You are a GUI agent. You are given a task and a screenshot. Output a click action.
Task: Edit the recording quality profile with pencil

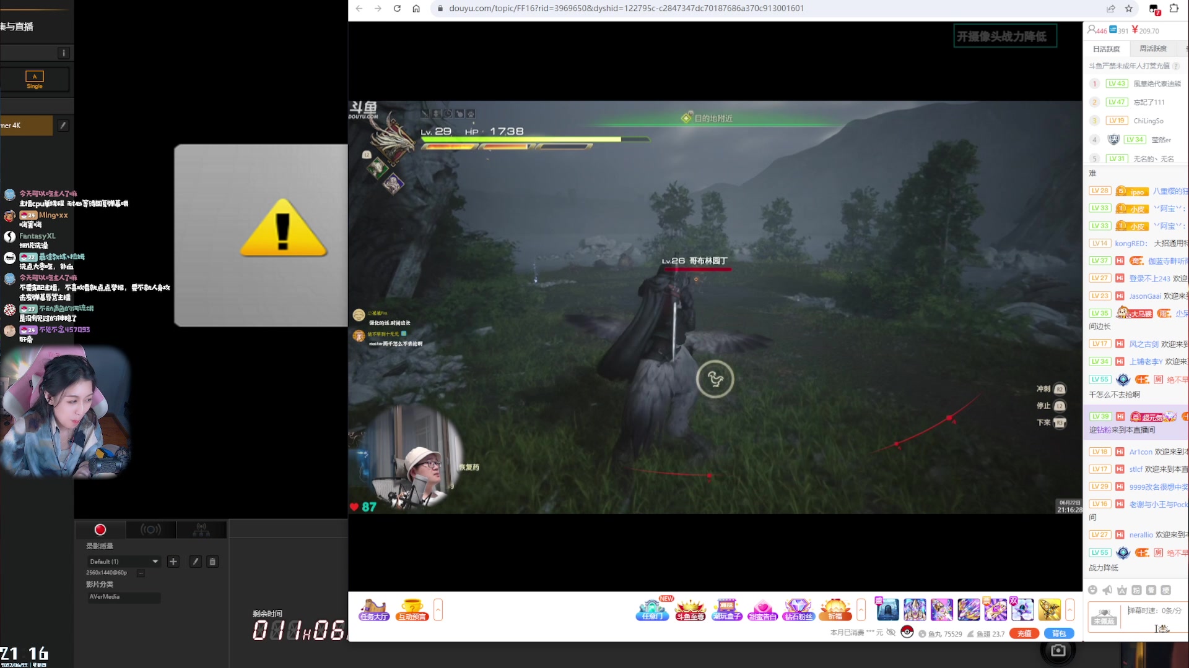tap(195, 562)
